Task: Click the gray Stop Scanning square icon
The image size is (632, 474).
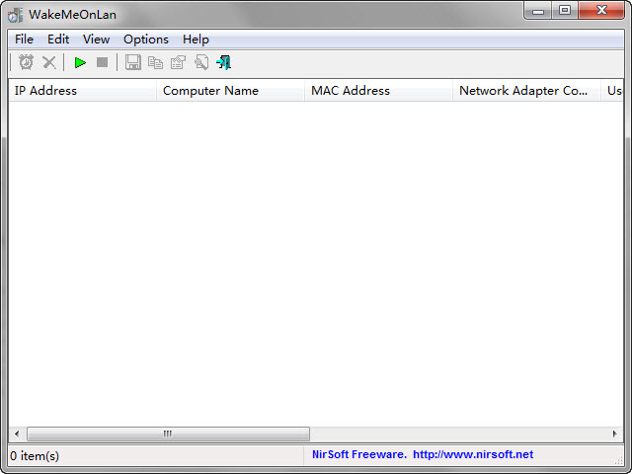Action: (103, 62)
